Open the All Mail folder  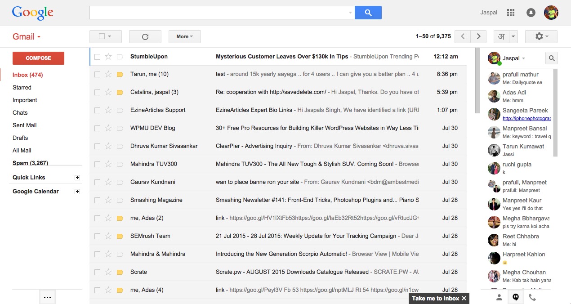point(22,151)
